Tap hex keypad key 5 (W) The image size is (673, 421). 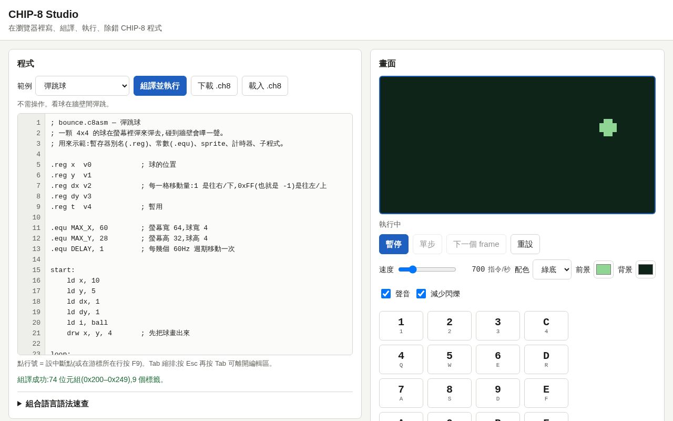point(450,359)
